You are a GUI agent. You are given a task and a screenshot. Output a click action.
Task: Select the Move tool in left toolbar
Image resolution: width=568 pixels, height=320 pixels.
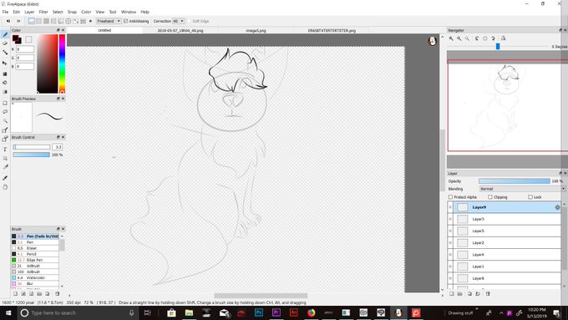[x=5, y=63]
